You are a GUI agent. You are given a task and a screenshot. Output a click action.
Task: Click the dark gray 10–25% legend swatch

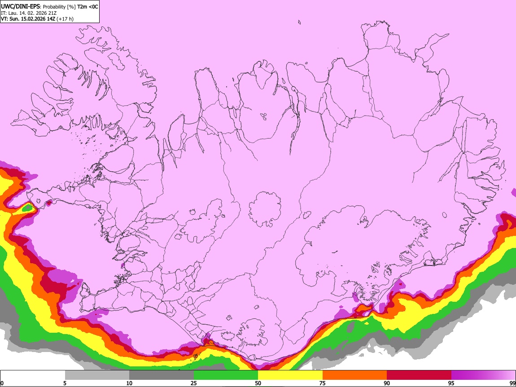(x=162, y=375)
